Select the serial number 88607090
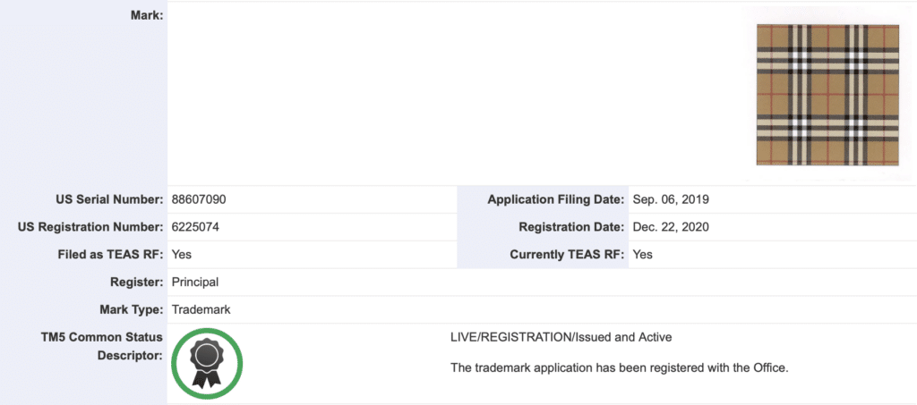 tap(204, 199)
